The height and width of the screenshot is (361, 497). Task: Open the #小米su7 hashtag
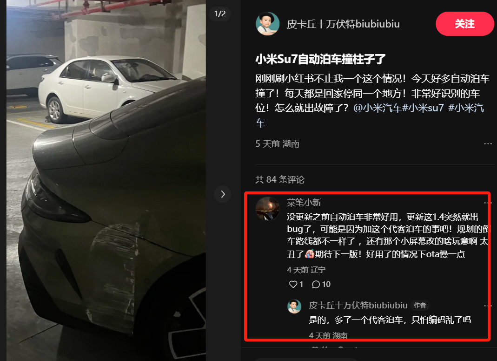(423, 108)
